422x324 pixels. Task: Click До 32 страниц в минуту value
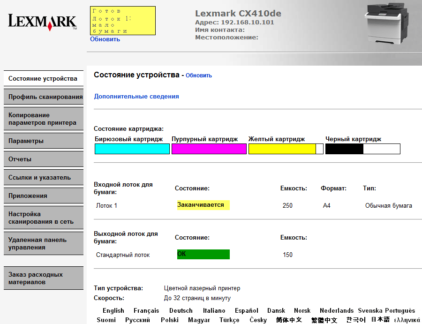click(197, 298)
